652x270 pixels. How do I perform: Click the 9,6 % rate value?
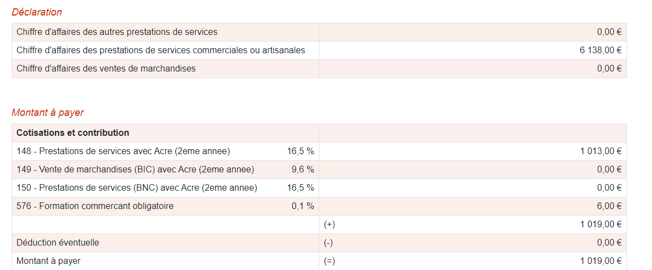[303, 170]
